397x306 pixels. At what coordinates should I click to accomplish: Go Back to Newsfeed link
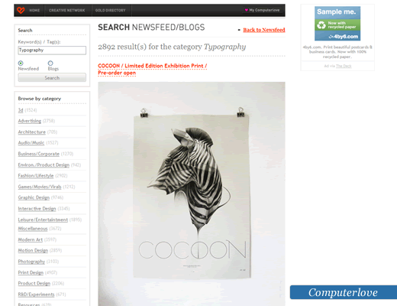coord(264,30)
